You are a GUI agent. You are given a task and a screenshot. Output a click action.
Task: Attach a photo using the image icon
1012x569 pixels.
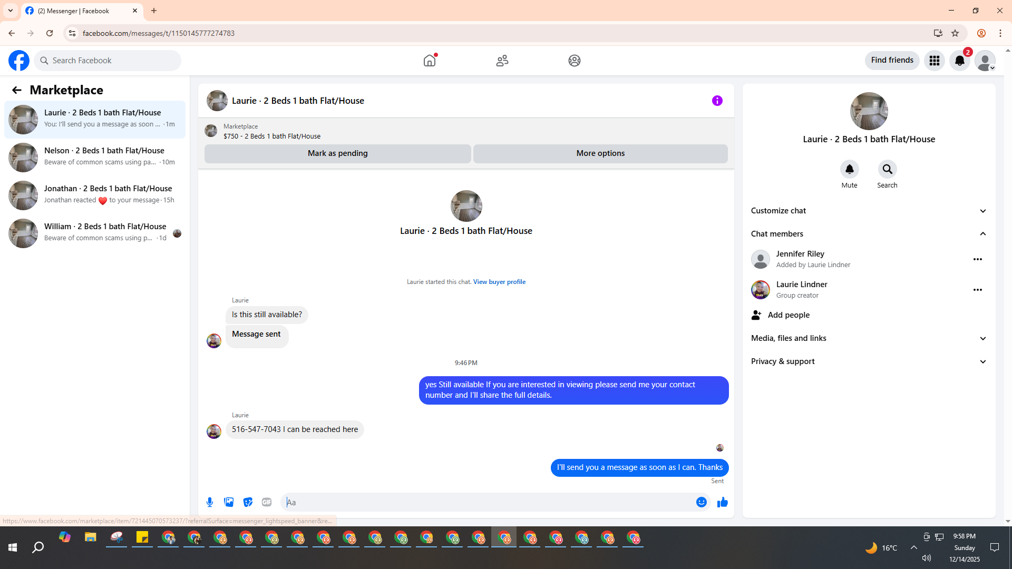click(x=229, y=502)
